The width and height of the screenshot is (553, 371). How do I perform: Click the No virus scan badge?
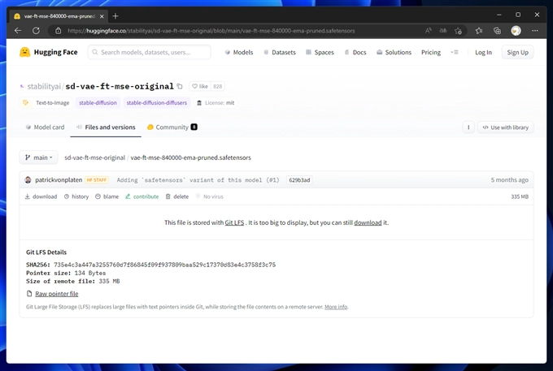210,196
